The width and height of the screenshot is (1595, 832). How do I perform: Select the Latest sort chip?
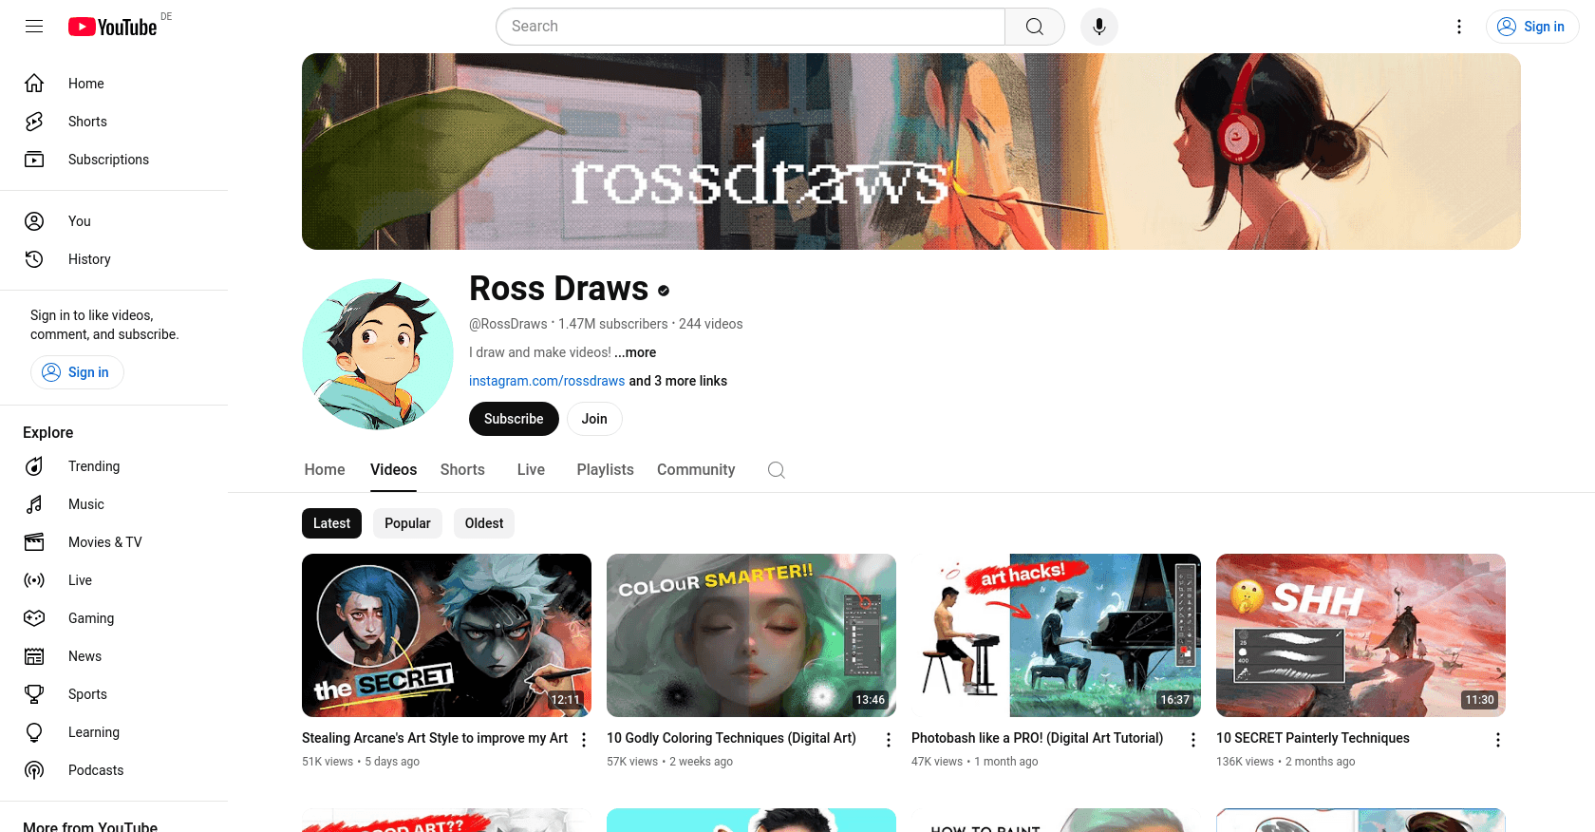pos(331,523)
